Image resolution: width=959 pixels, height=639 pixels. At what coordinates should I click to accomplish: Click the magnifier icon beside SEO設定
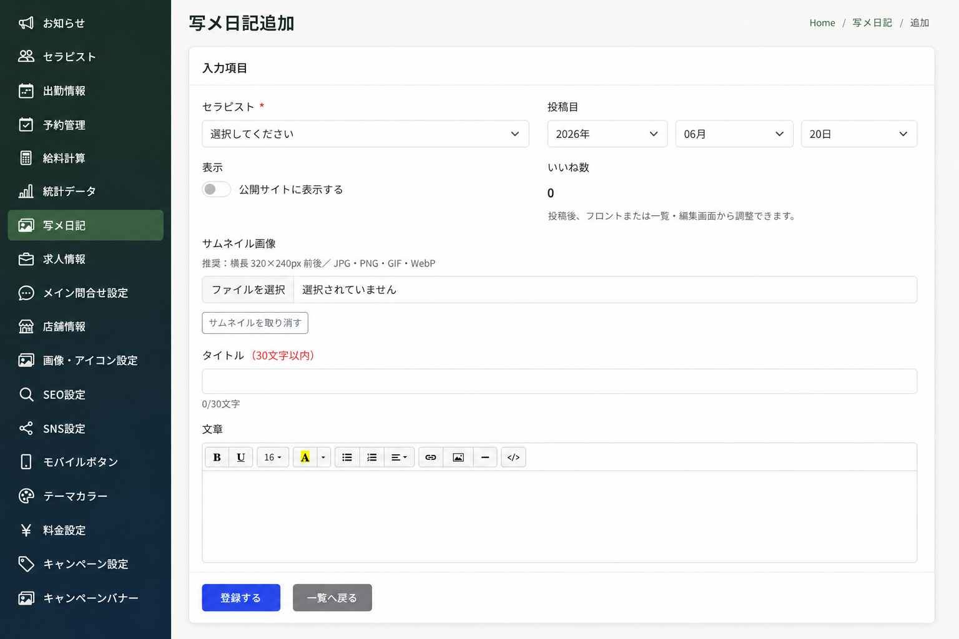click(x=26, y=394)
